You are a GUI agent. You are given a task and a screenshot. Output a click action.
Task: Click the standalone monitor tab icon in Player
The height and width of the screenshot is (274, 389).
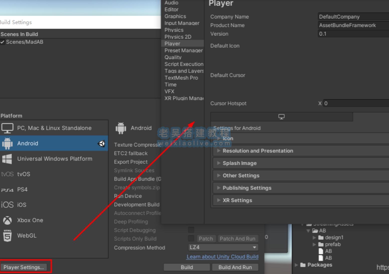pyautogui.click(x=281, y=117)
